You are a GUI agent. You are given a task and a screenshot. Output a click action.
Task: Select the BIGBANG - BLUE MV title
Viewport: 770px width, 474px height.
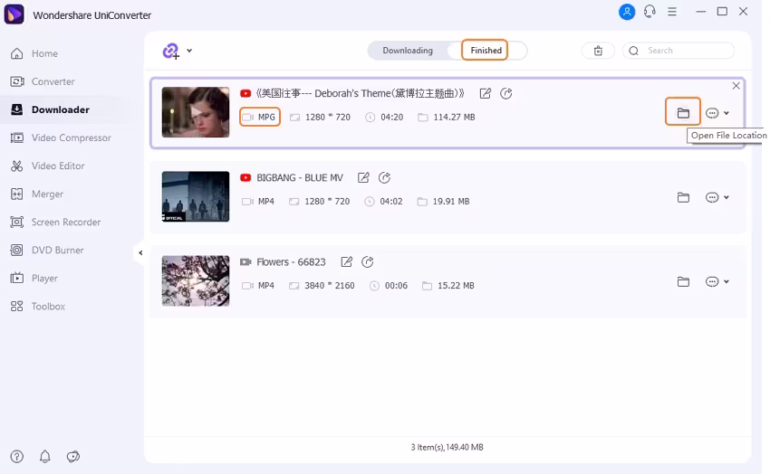(x=300, y=177)
